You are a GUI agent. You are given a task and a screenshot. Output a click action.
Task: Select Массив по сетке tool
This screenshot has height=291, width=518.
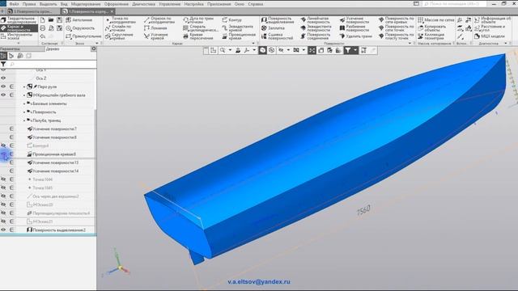click(x=435, y=19)
